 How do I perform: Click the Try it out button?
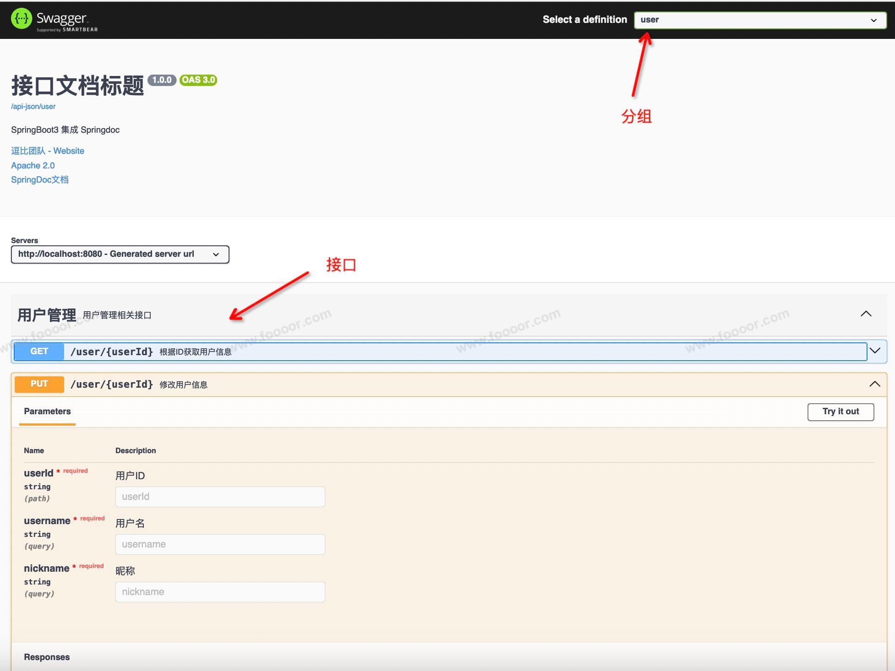click(x=840, y=411)
